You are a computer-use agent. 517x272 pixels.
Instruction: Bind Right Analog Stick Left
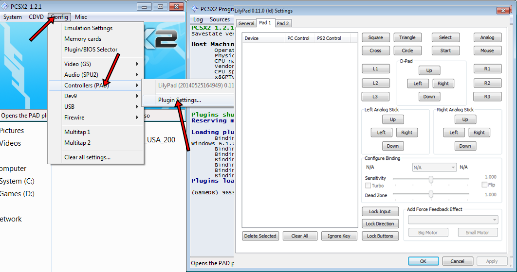coord(454,133)
